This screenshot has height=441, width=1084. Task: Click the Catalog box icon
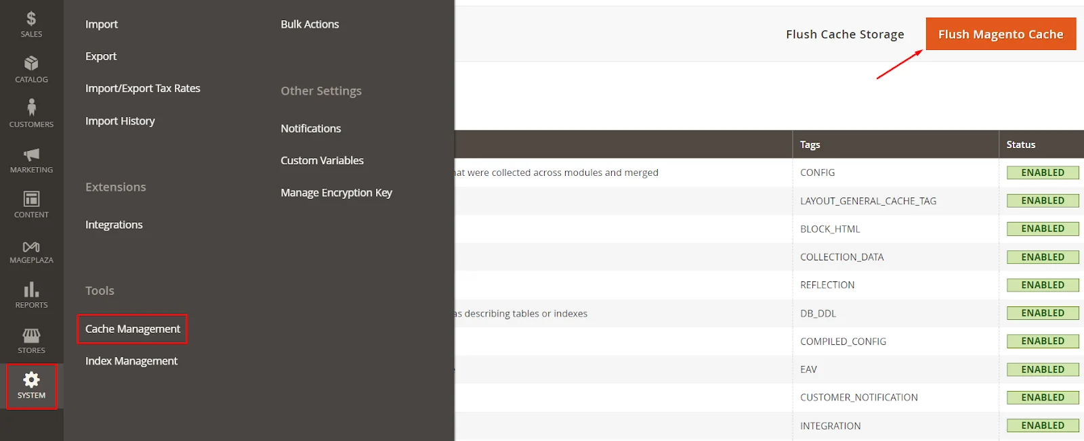tap(31, 64)
